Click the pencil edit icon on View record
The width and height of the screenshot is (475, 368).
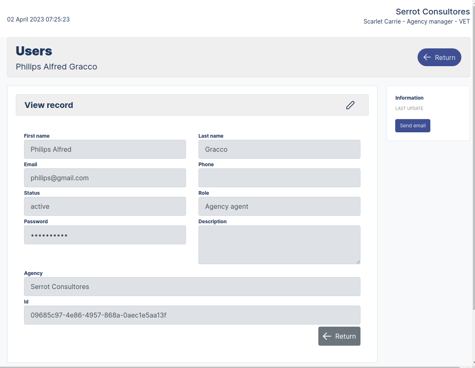click(x=350, y=105)
